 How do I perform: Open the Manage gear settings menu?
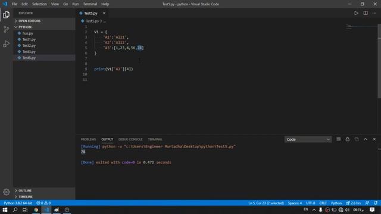[x=7, y=192]
